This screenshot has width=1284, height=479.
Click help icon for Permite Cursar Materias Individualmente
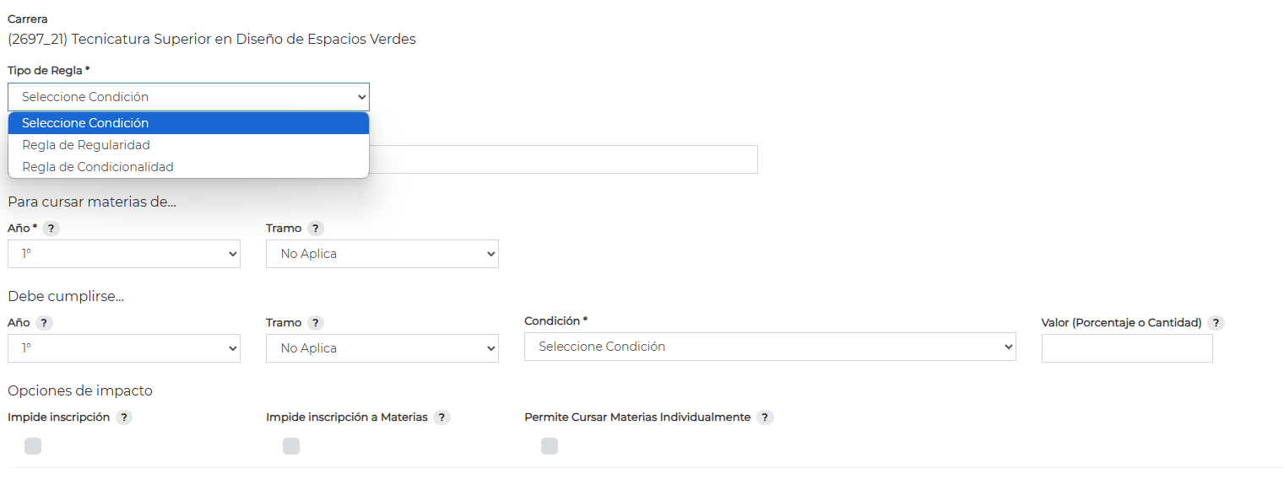point(765,417)
